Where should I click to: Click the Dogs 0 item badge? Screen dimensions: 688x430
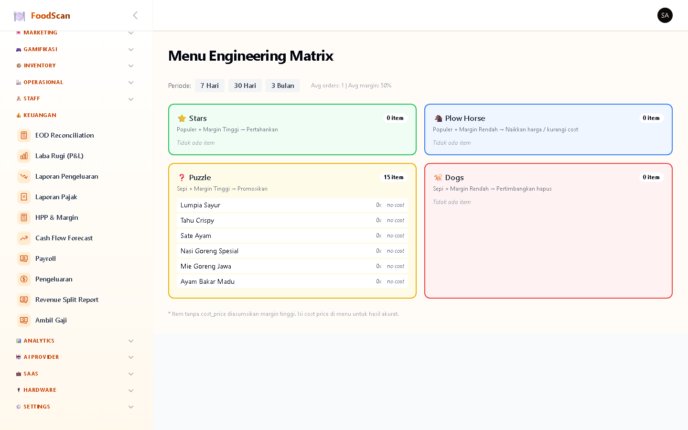pyautogui.click(x=651, y=177)
